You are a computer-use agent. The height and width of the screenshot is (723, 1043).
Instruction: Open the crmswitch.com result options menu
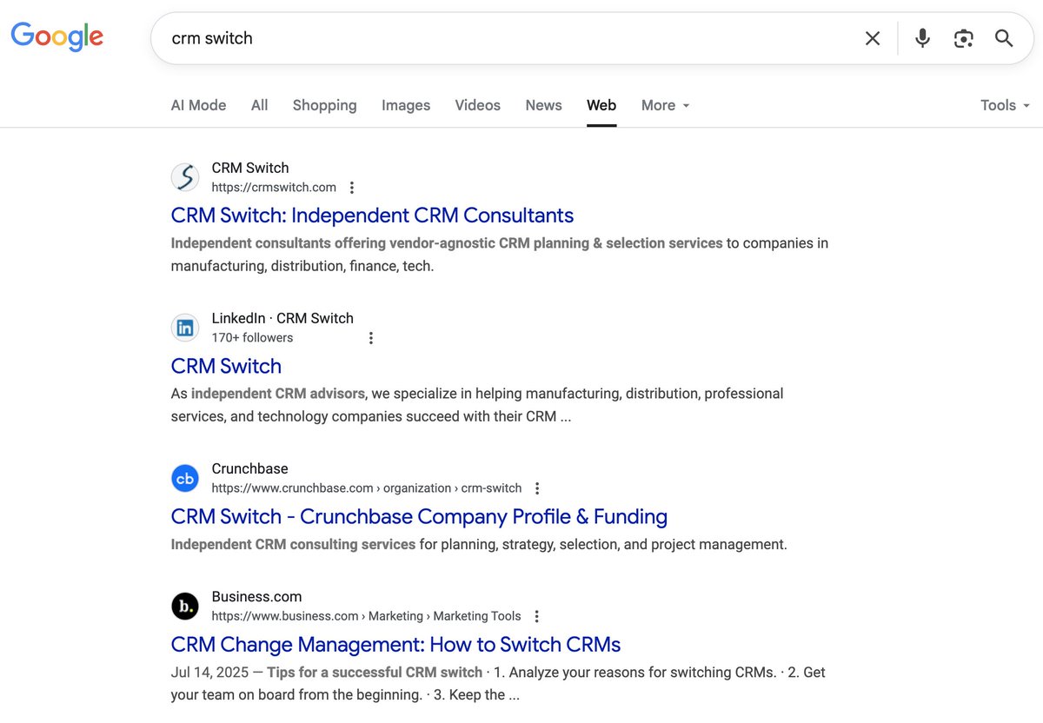click(351, 187)
